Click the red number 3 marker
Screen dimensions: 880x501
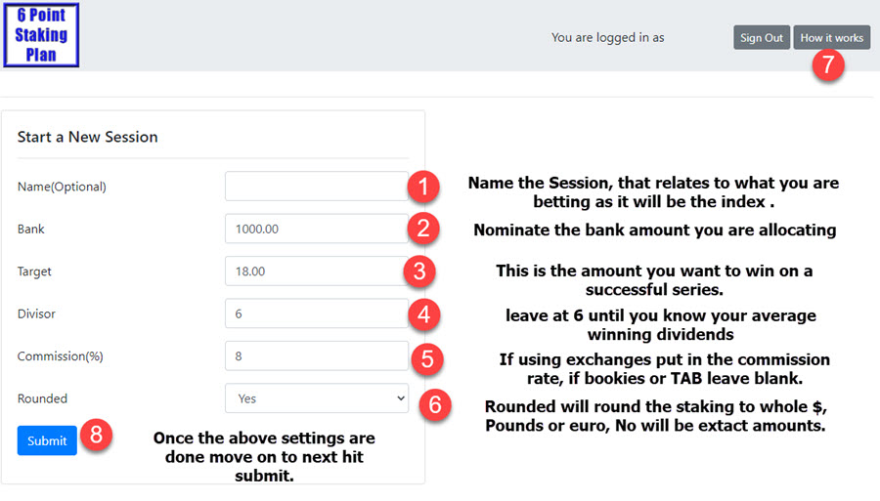[x=419, y=271]
